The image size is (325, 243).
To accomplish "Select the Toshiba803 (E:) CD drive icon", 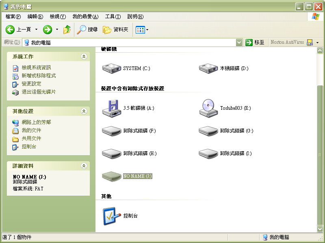I will tap(208, 108).
